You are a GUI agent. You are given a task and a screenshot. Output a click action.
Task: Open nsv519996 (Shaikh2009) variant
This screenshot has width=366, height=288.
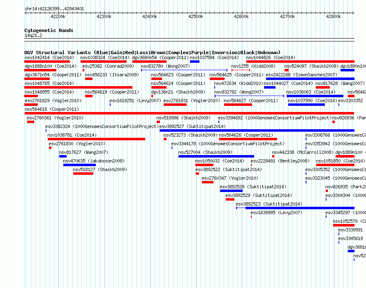(x=183, y=118)
